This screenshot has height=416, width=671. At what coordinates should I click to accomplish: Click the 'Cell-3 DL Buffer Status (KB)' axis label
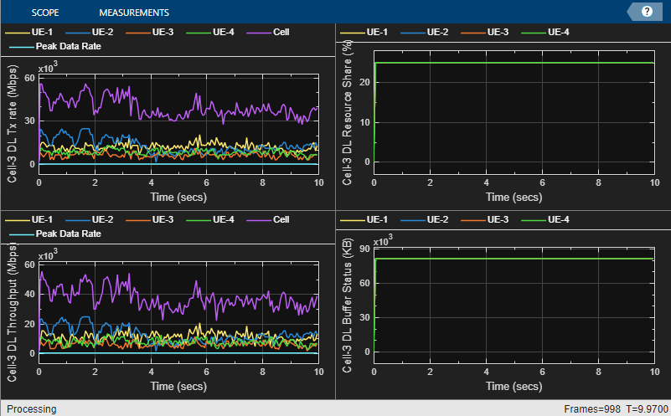(347, 306)
